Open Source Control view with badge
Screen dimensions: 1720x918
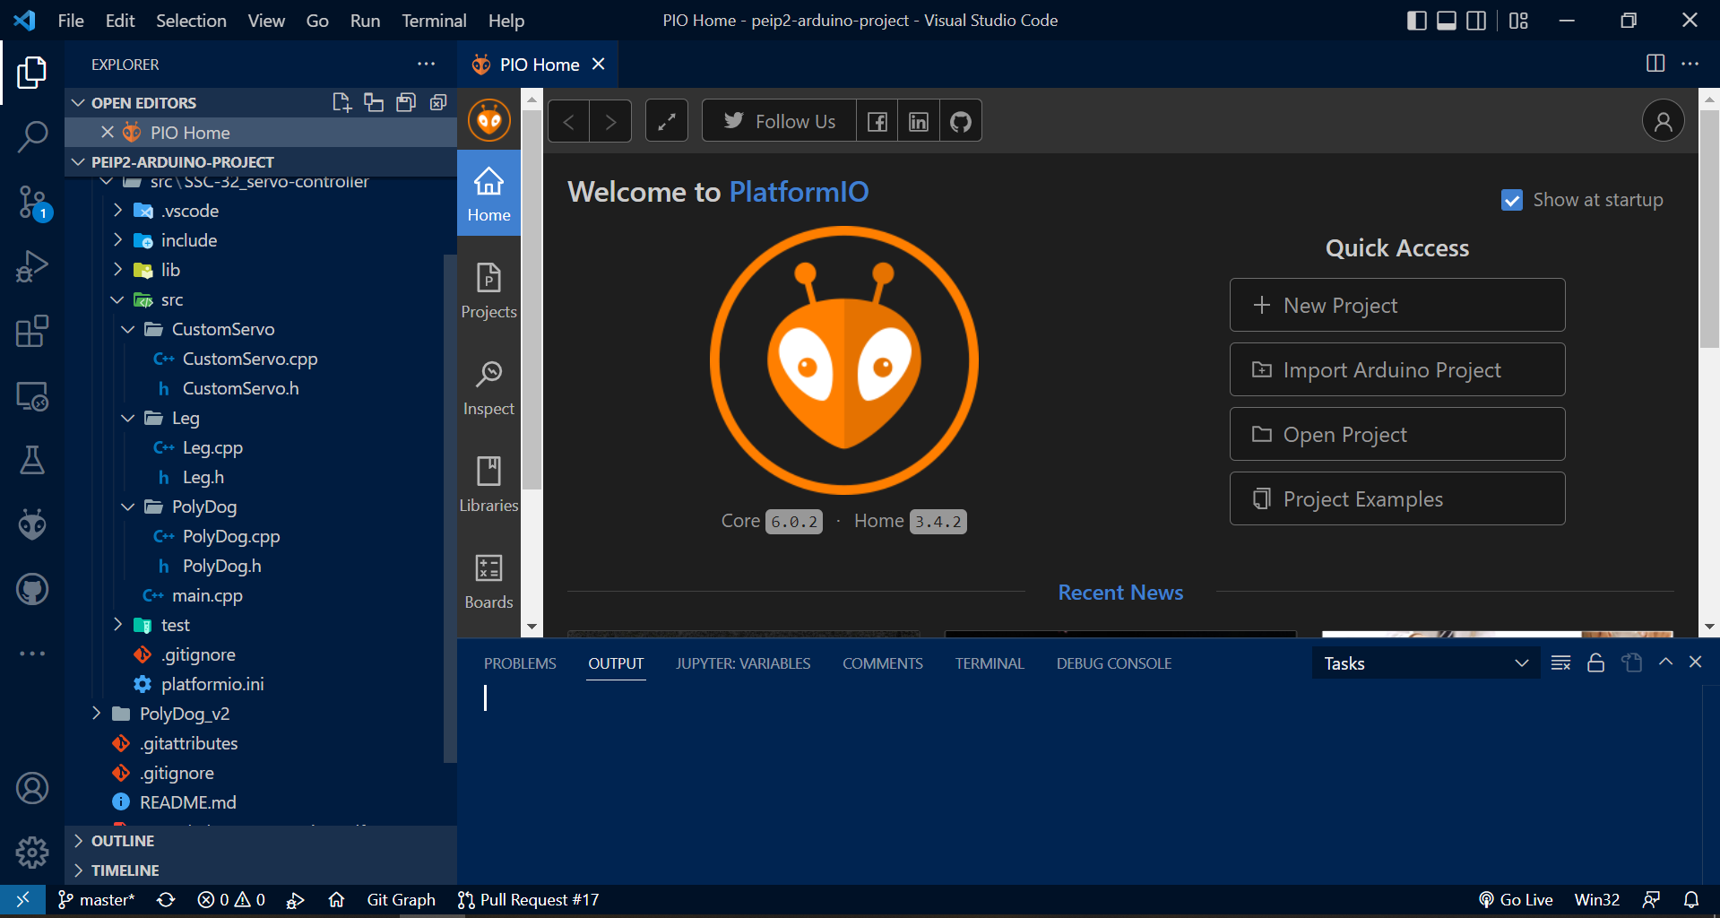[32, 203]
